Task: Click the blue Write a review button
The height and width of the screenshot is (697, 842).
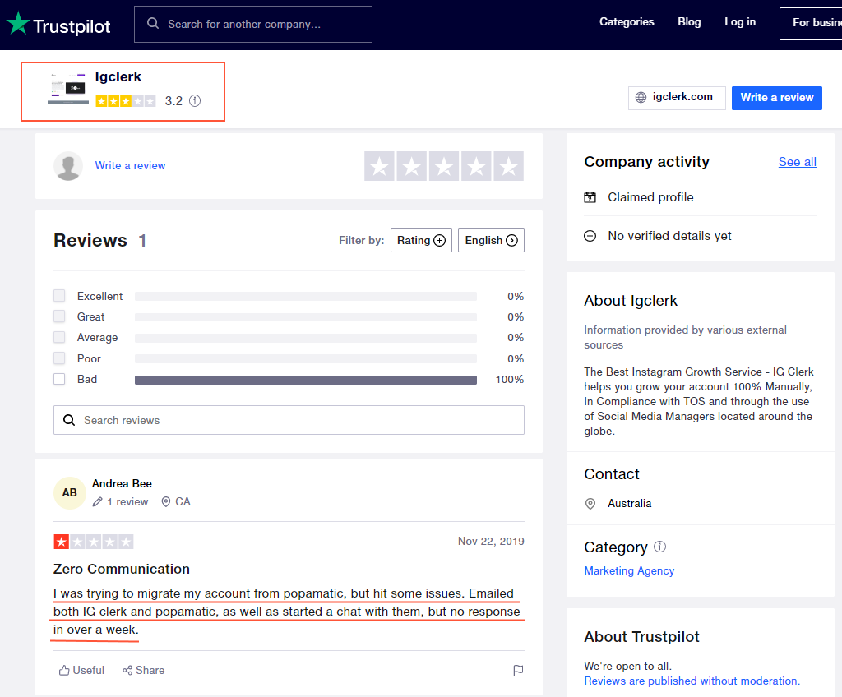Action: [x=776, y=98]
